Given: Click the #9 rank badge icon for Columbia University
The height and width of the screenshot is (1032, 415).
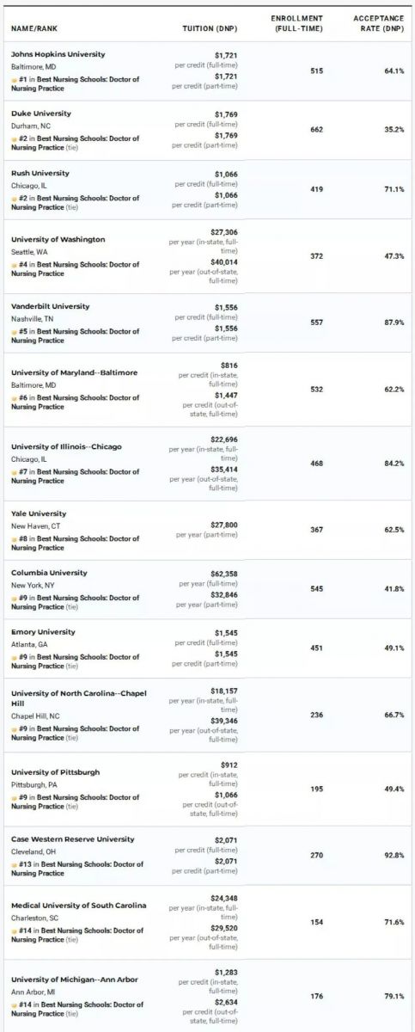Looking at the screenshot, I should point(14,598).
